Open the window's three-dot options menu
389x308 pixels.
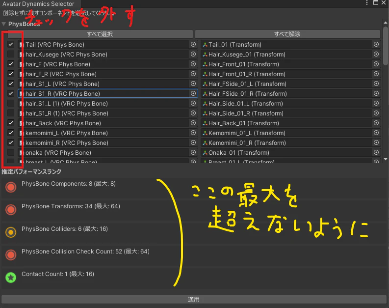tap(367, 3)
